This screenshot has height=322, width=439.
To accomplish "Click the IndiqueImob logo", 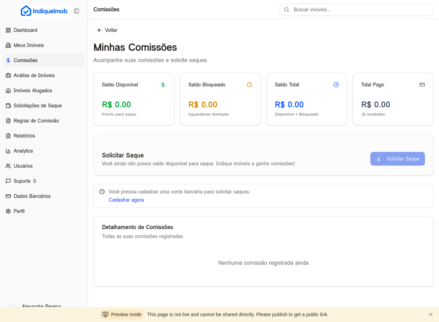I will click(44, 11).
